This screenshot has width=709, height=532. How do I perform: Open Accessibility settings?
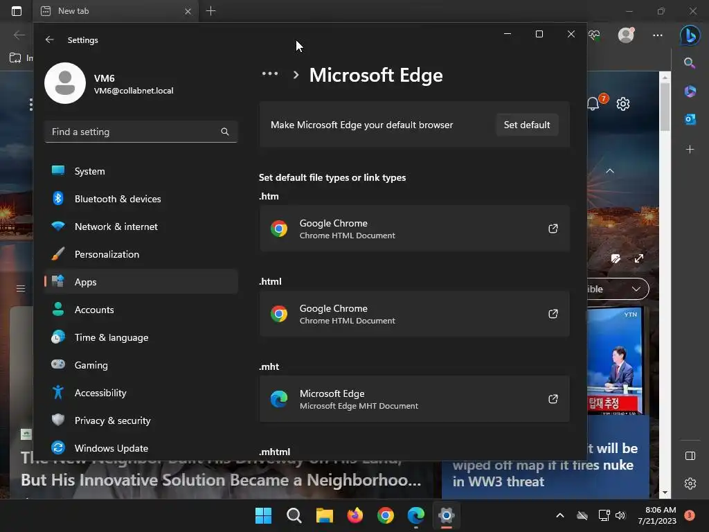[x=141, y=393]
